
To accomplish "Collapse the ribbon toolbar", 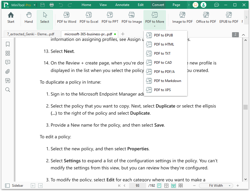I will [x=243, y=35].
